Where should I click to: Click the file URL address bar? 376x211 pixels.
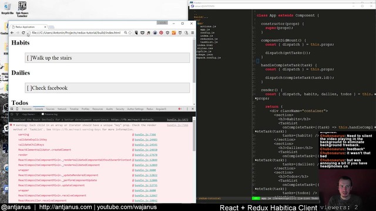tap(76, 33)
